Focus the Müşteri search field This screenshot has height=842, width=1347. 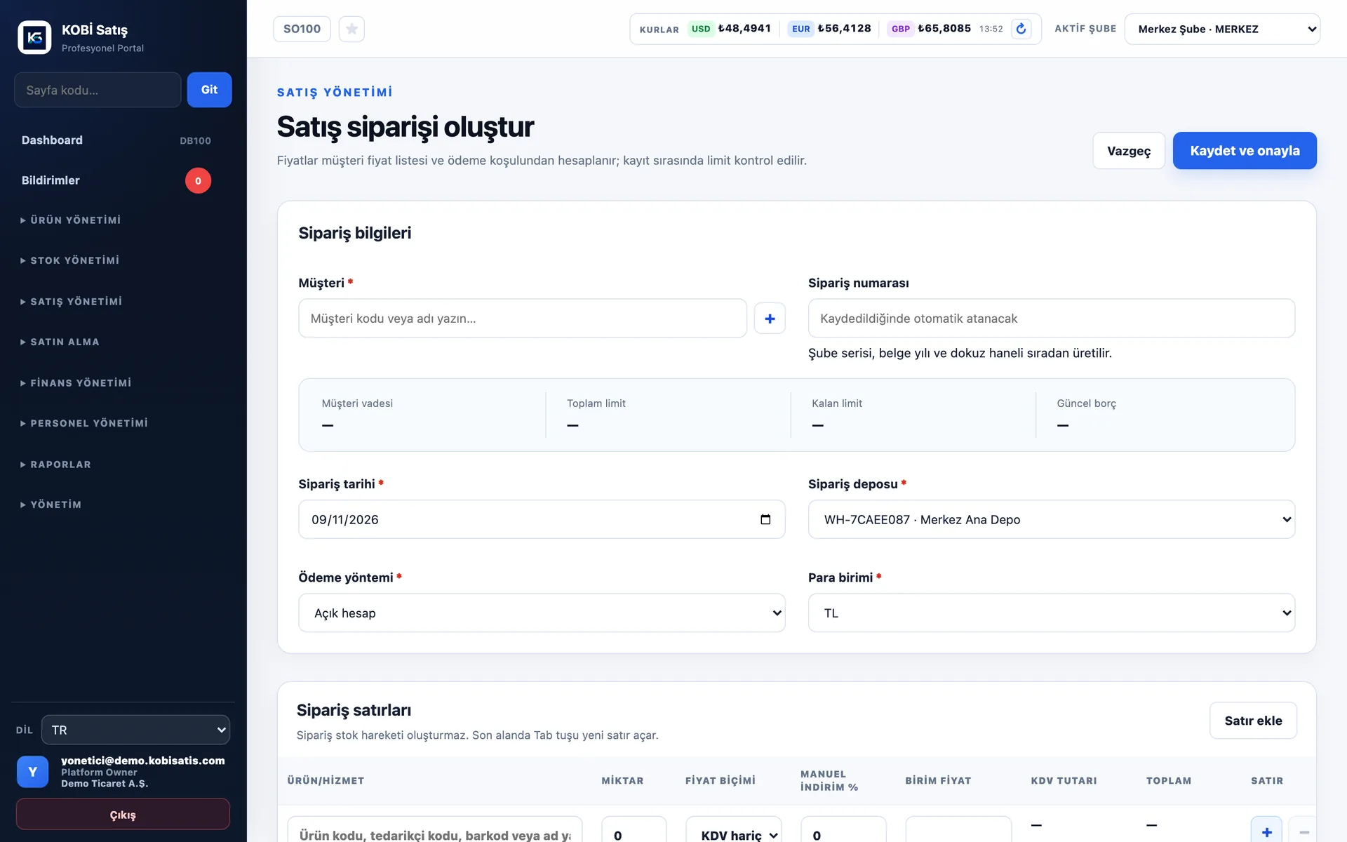523,319
